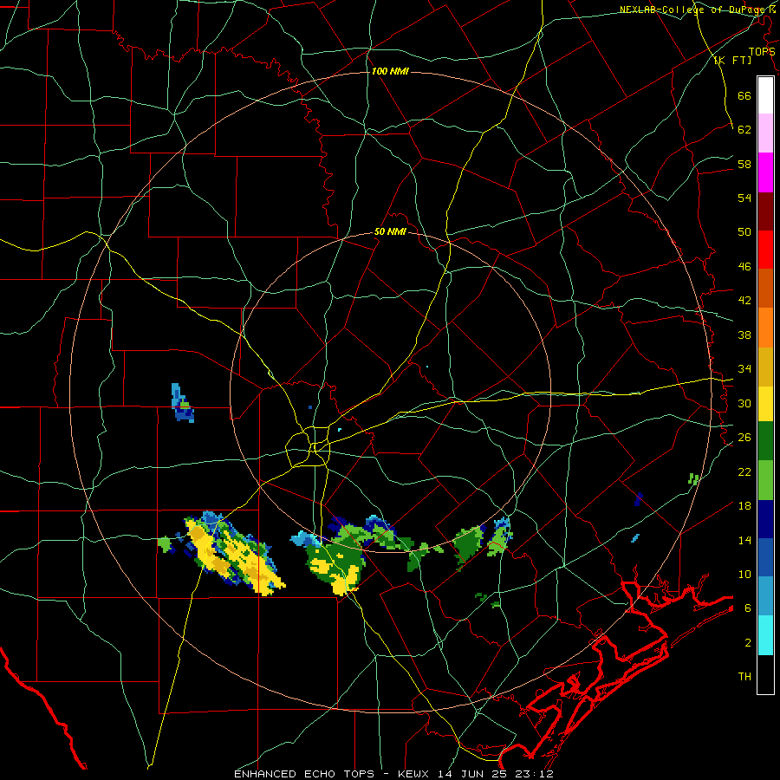Click the light green swatch between 22 and 18
The image size is (780, 780).
pos(765,480)
